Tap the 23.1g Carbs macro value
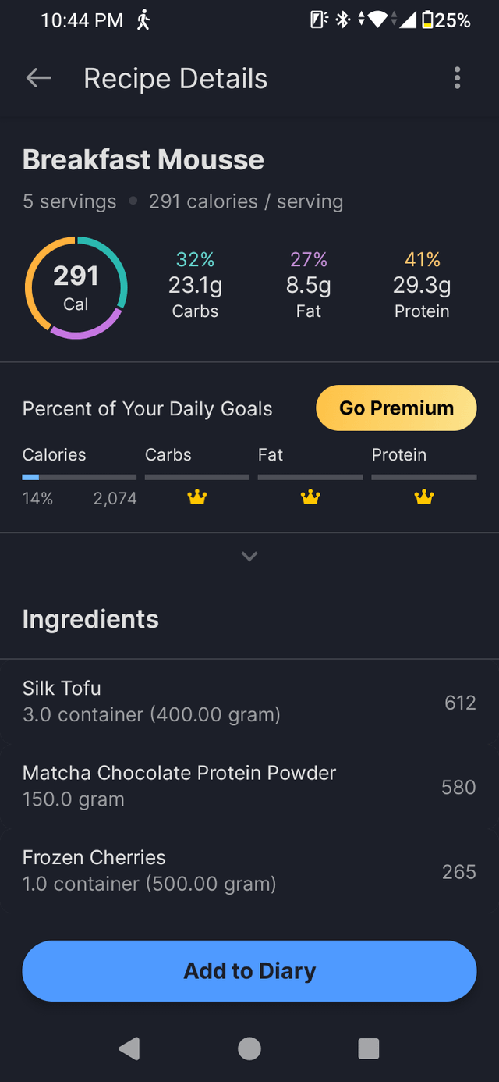 tap(195, 286)
